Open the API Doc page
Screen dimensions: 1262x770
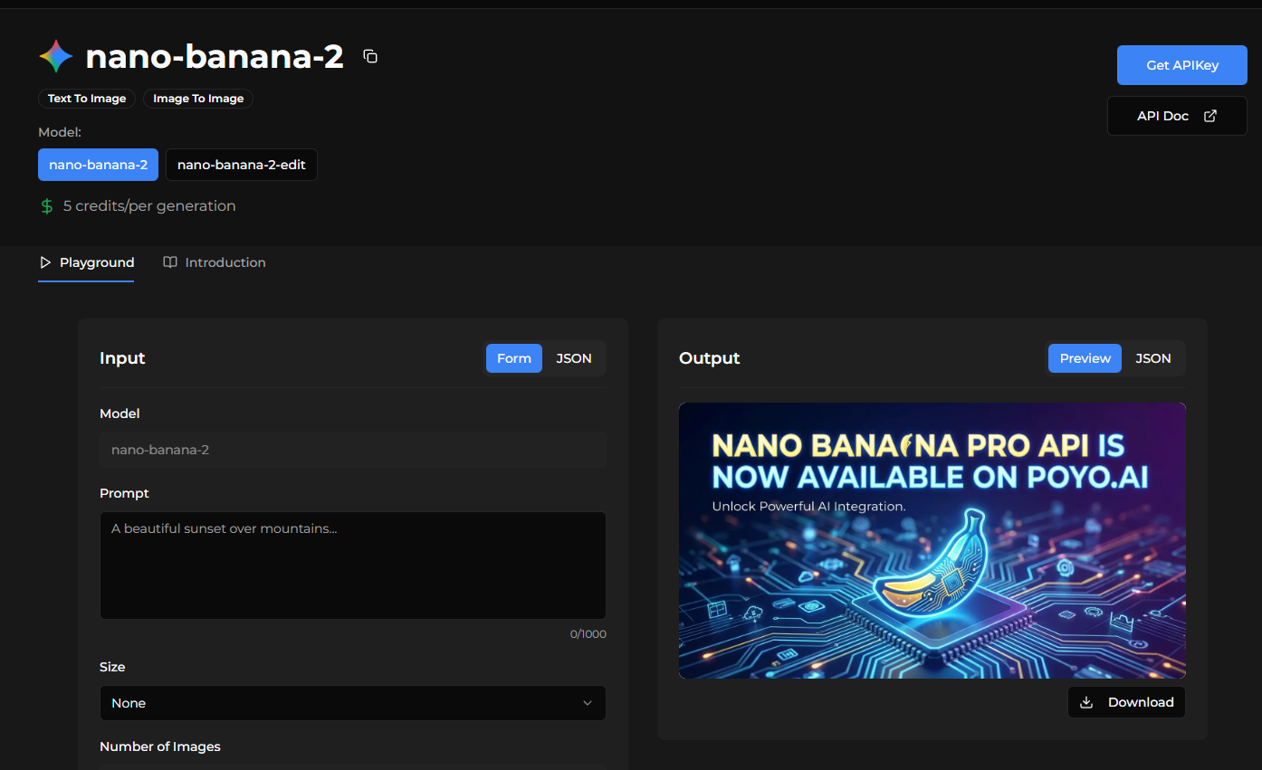click(x=1176, y=116)
